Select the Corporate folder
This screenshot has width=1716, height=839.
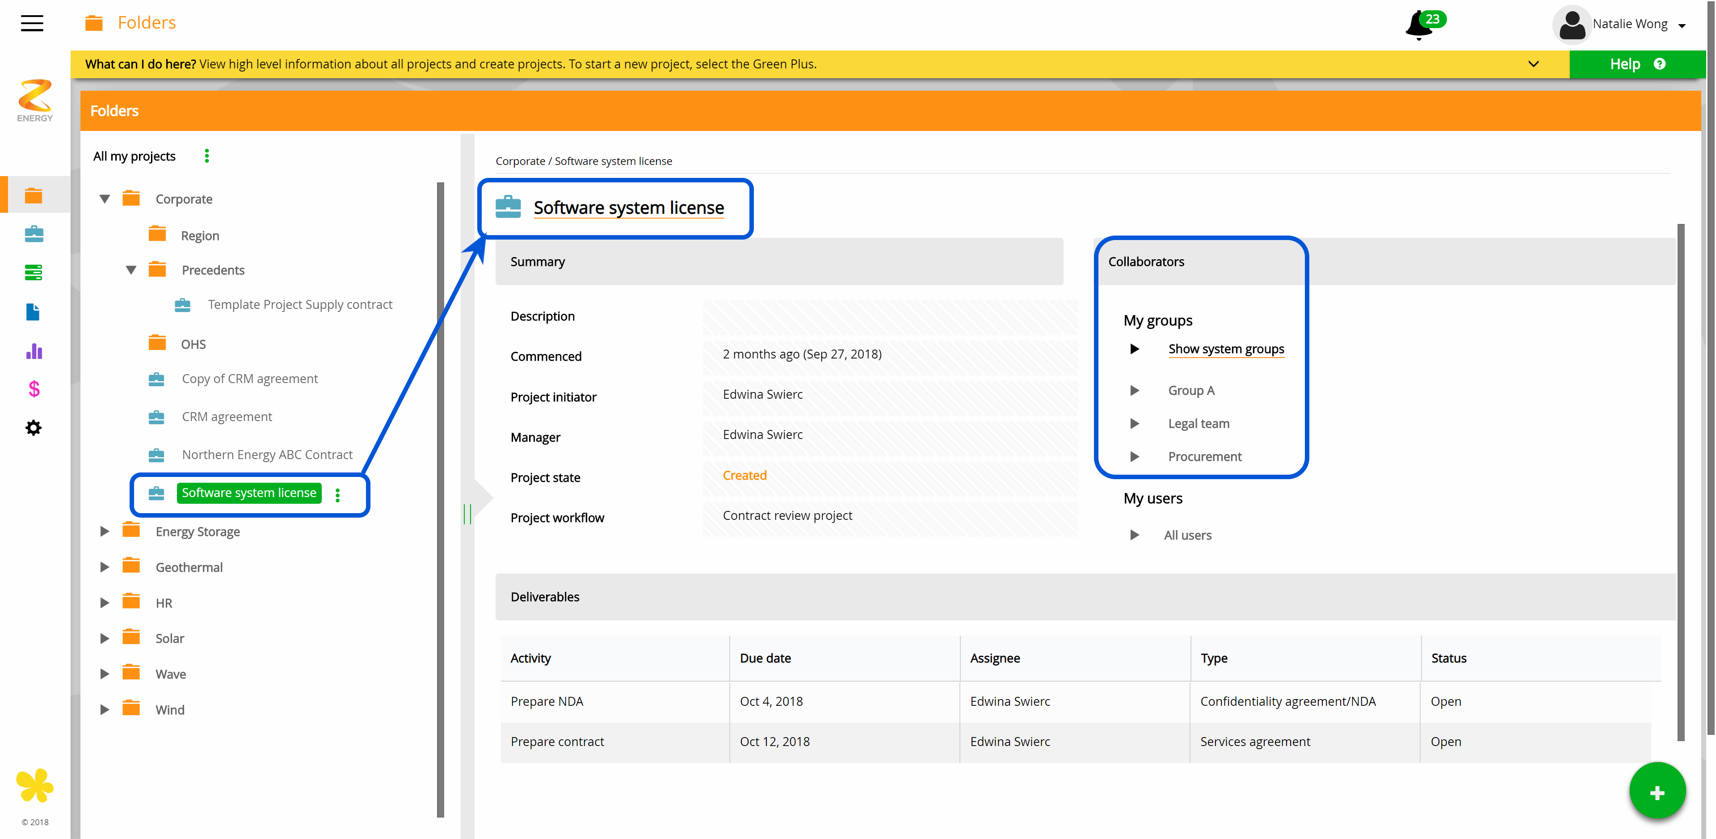pos(184,198)
